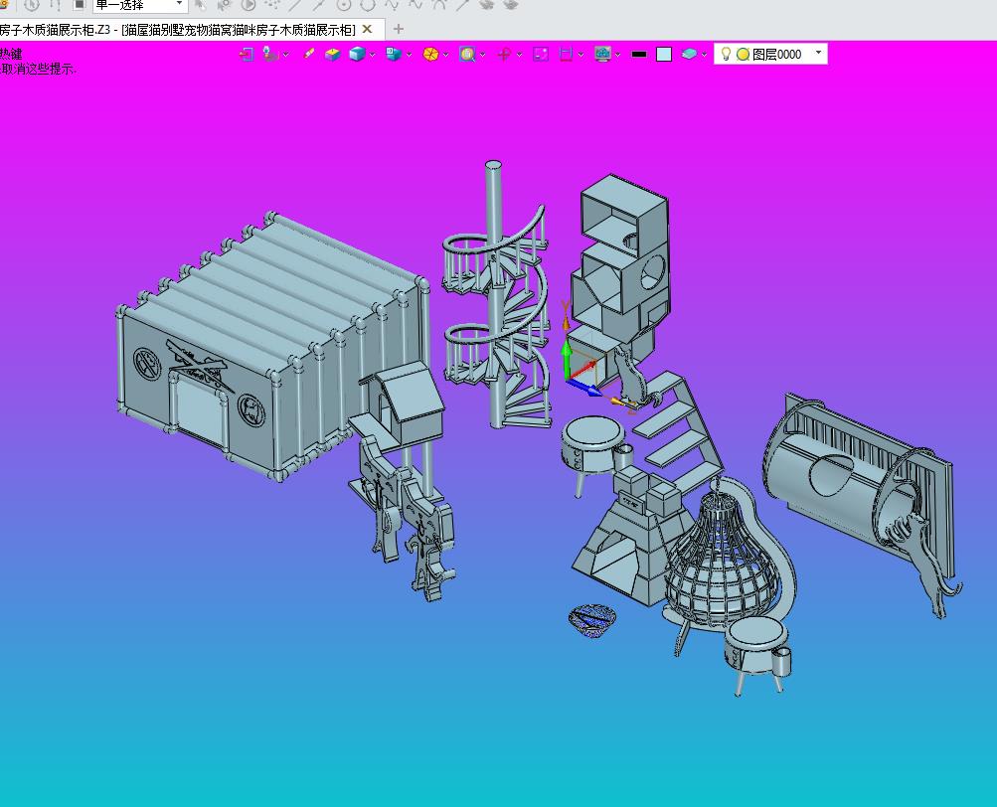This screenshot has height=807, width=997.
Task: Open the 单一选择 selection filter dropdown
Action: point(140,5)
